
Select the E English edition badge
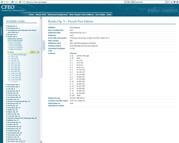click(38, 52)
